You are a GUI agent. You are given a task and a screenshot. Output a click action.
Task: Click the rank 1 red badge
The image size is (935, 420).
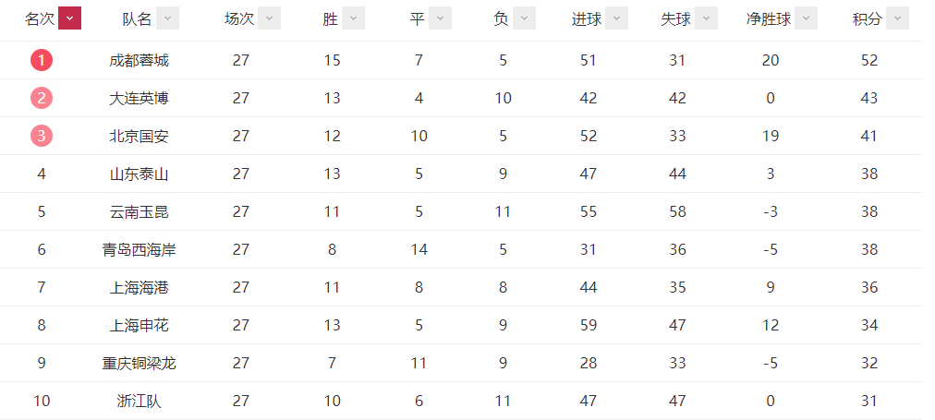(x=42, y=60)
